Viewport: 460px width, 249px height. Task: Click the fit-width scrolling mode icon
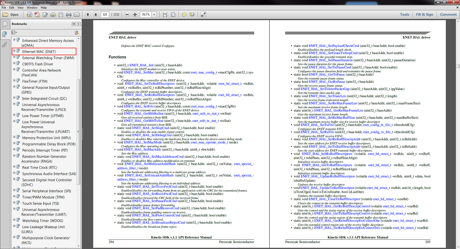[165, 14]
